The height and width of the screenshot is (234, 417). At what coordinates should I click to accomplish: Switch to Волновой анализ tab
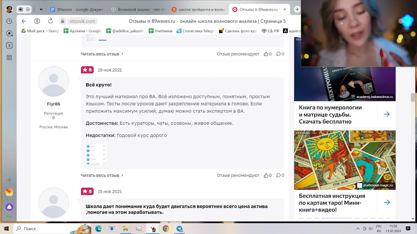click(138, 9)
